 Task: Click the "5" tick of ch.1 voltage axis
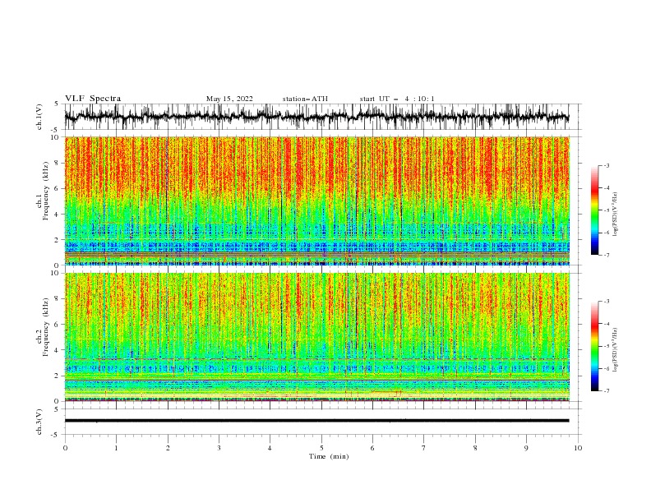coord(58,104)
